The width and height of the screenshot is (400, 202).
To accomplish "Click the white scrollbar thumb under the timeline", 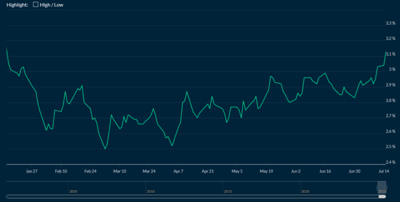I will tap(382, 197).
